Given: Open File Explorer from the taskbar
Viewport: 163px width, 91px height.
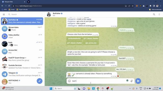Looking at the screenshot, I should (x=89, y=88).
